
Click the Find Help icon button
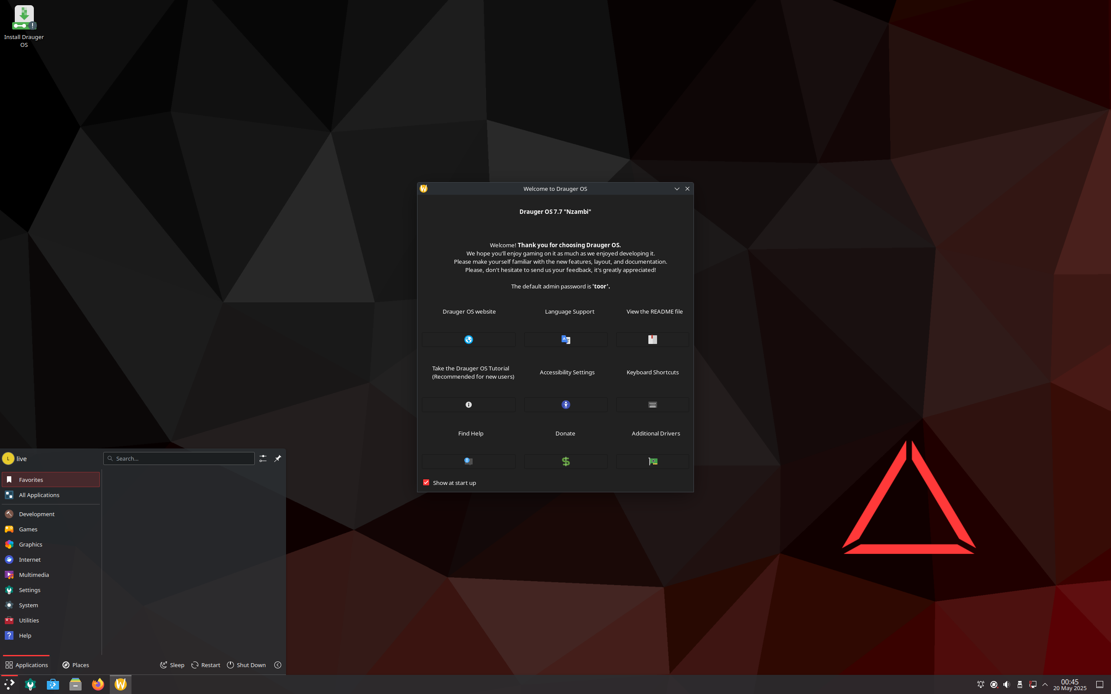coord(468,461)
